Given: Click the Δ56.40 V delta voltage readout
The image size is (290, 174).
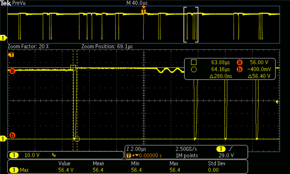Looking at the screenshot, I should coord(259,76).
